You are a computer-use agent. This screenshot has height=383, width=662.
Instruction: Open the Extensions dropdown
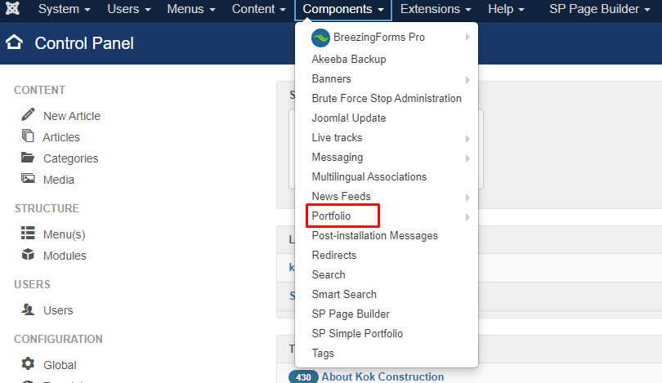pyautogui.click(x=436, y=9)
